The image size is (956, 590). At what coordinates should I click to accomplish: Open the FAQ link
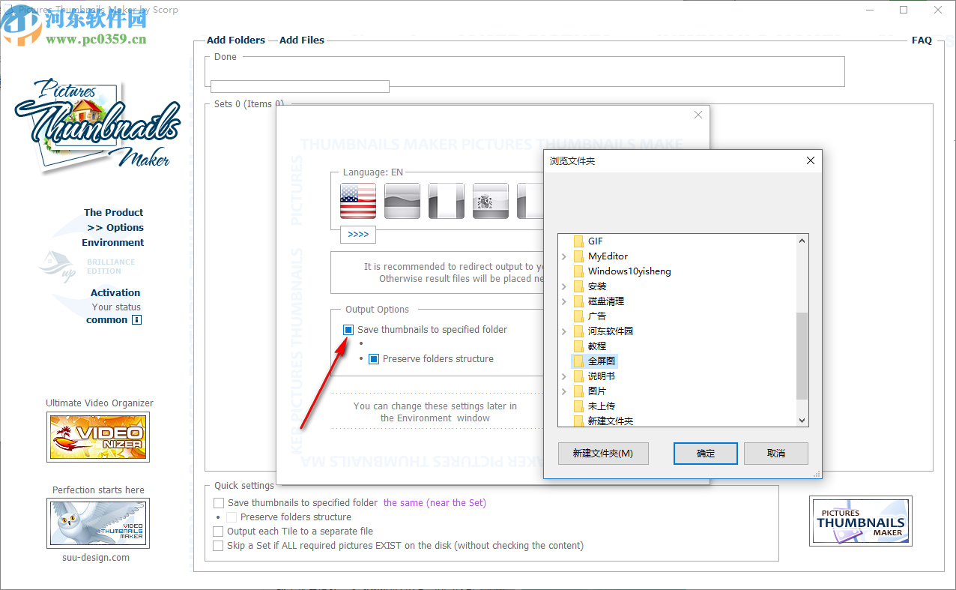[922, 40]
